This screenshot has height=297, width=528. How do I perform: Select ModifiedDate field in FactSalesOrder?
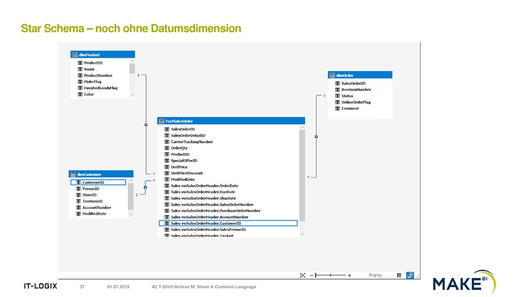pos(183,179)
